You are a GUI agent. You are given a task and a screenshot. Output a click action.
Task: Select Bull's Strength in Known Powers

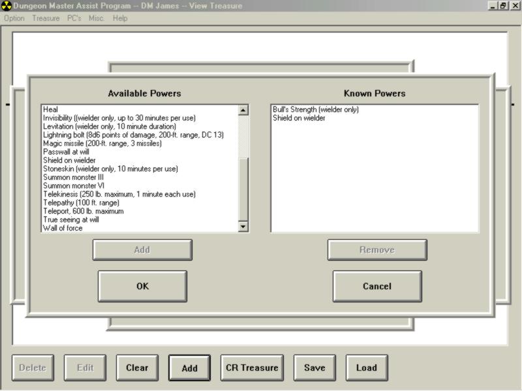pyautogui.click(x=316, y=109)
